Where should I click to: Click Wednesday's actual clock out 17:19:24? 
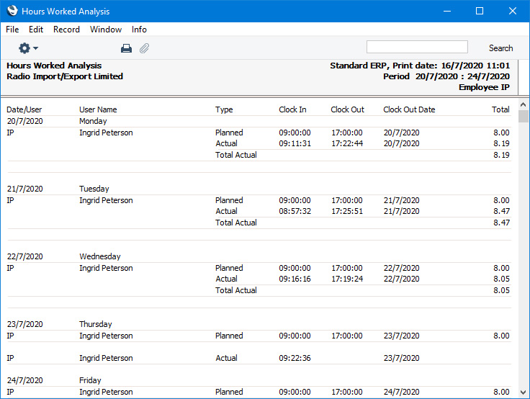[x=347, y=279]
